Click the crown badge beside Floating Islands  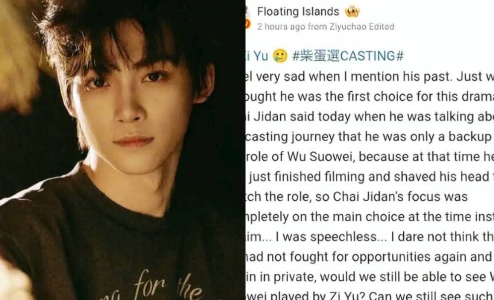(x=352, y=12)
